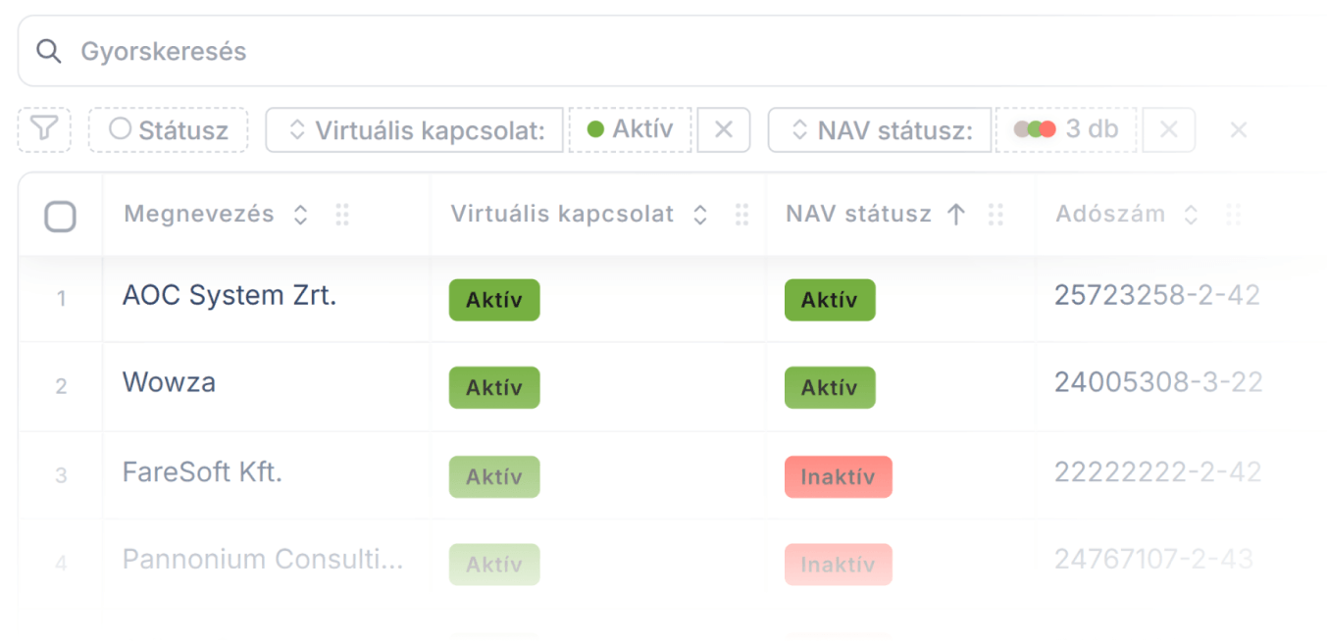Click the Aktív status badge for Wowza

[493, 387]
